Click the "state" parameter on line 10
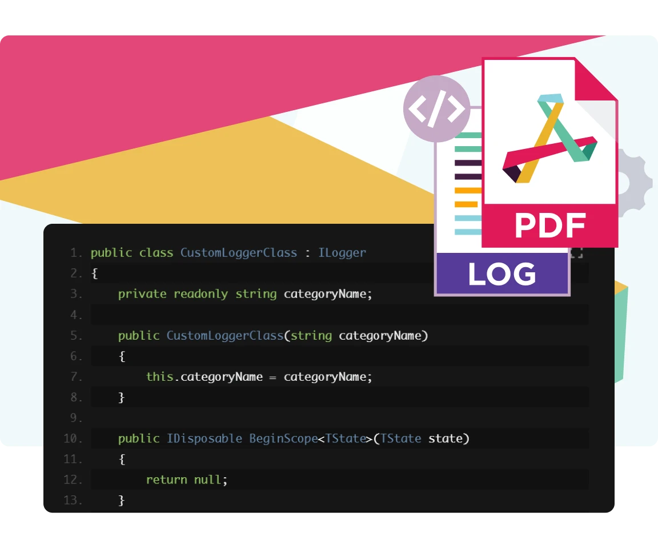 (x=446, y=438)
